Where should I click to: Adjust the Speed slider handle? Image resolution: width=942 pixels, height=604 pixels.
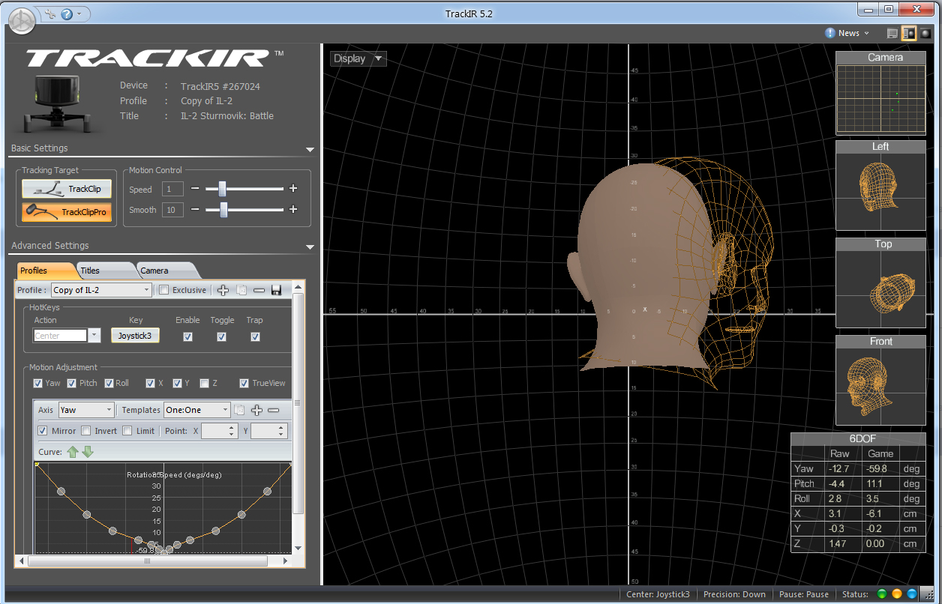tap(222, 189)
